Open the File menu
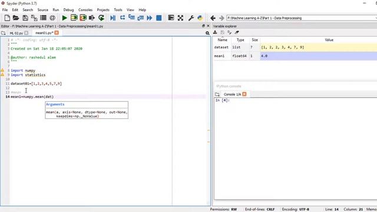Viewport: 377px width, 212px height. (5, 10)
